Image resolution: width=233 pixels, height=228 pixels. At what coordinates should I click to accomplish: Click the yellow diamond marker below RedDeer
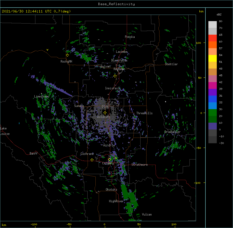coord(115,76)
